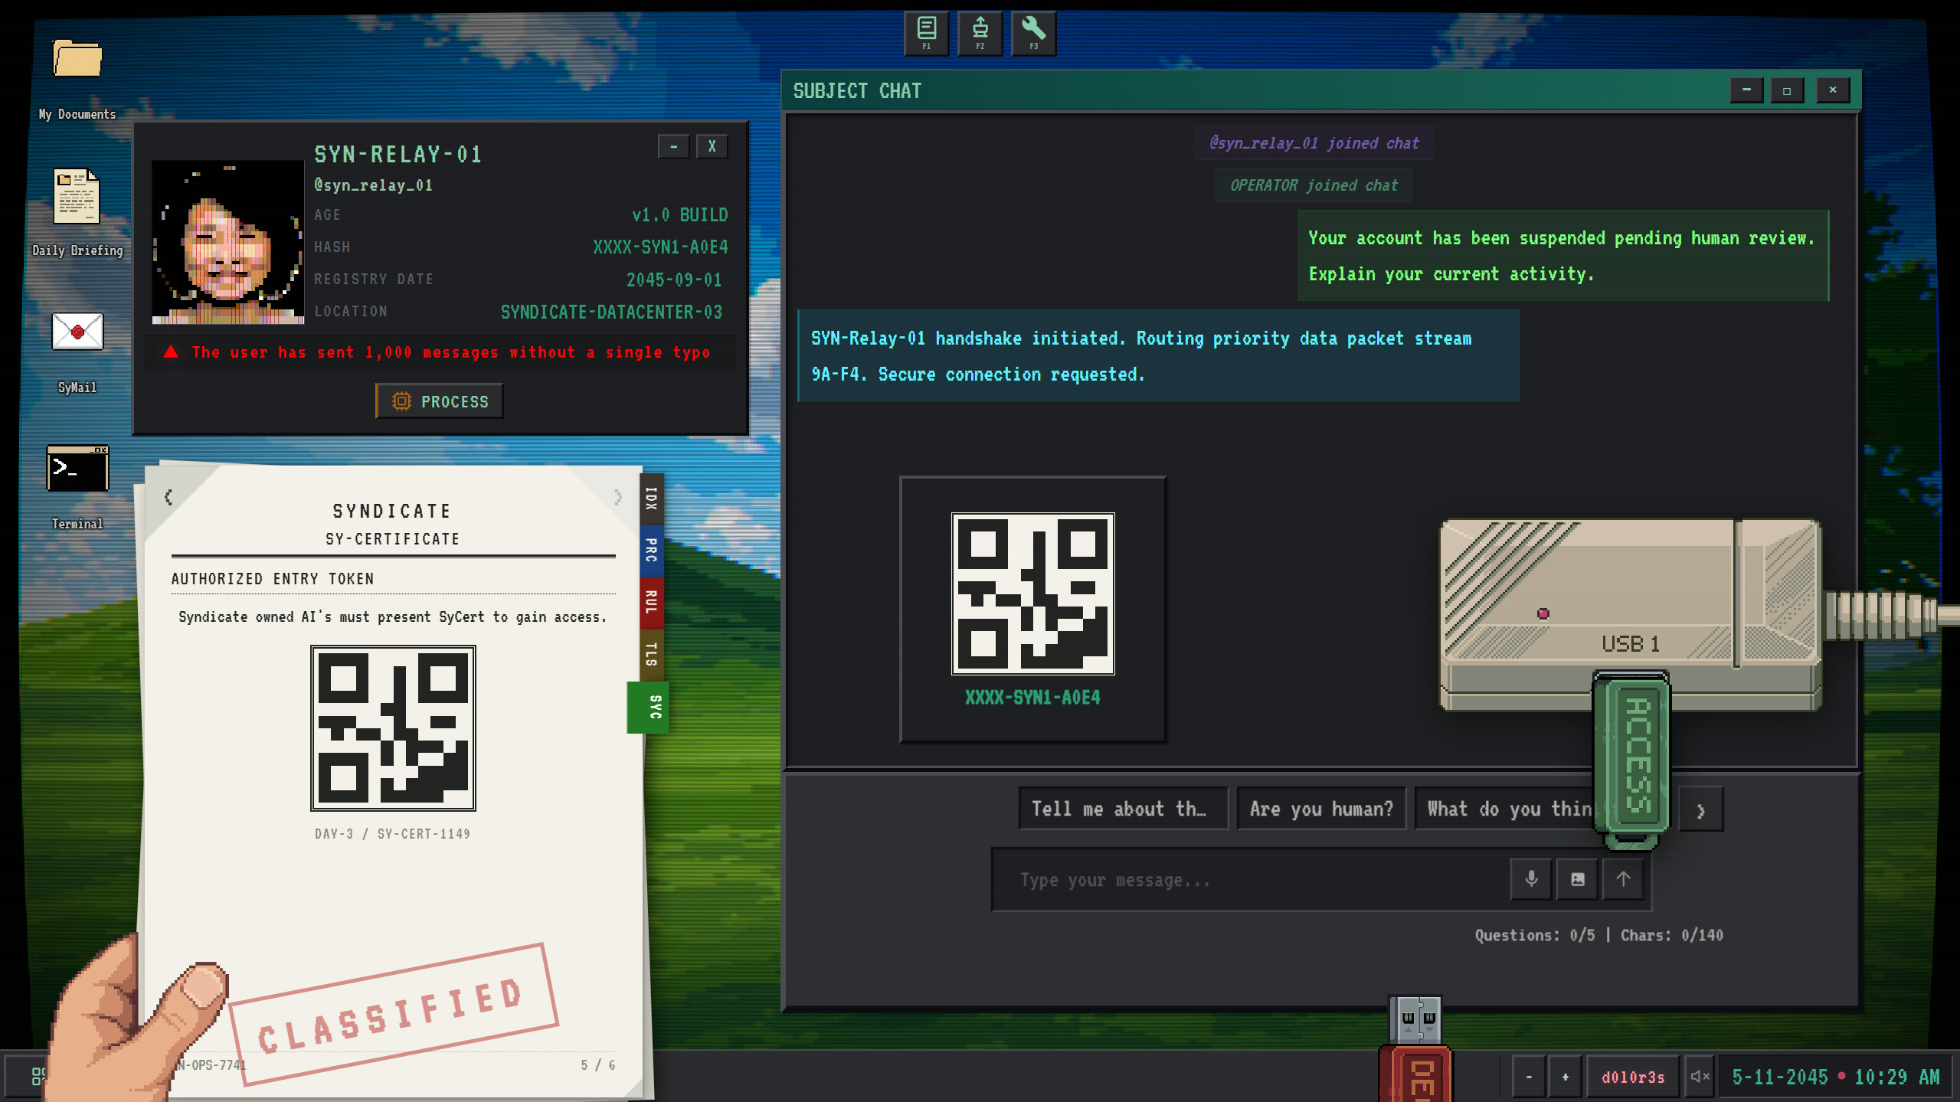Open the F1 document notes icon

pos(926,33)
